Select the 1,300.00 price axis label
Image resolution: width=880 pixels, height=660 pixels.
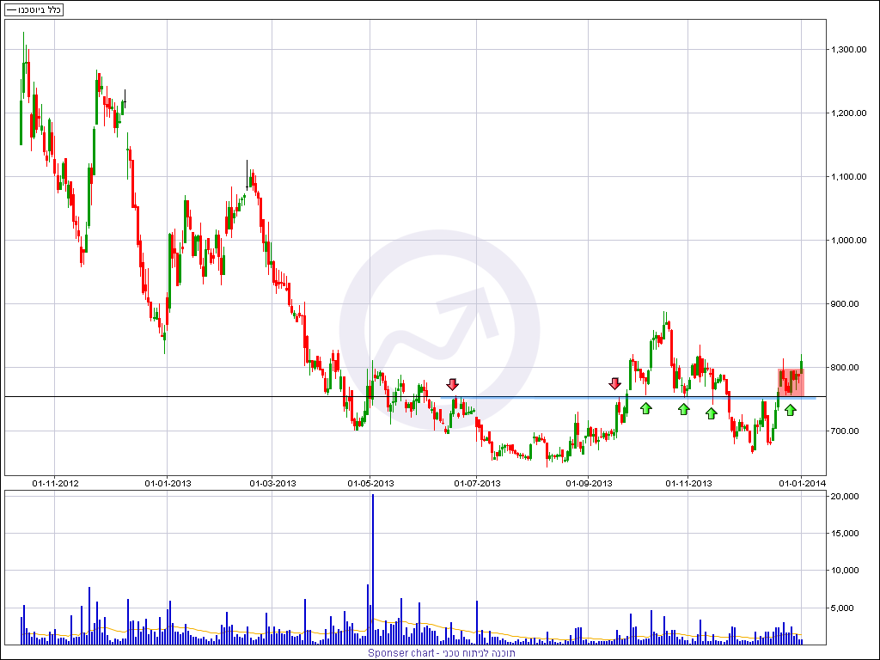(x=848, y=49)
